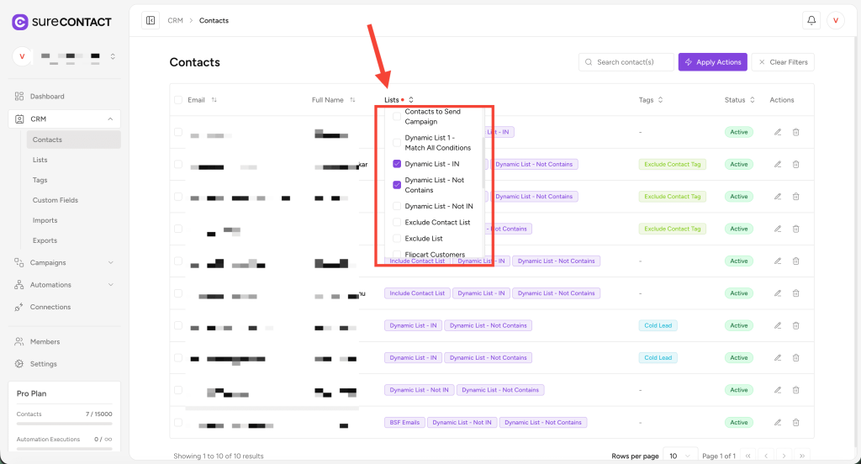The width and height of the screenshot is (861, 464).
Task: Sort by the Full Name column arrows
Action: tap(351, 100)
